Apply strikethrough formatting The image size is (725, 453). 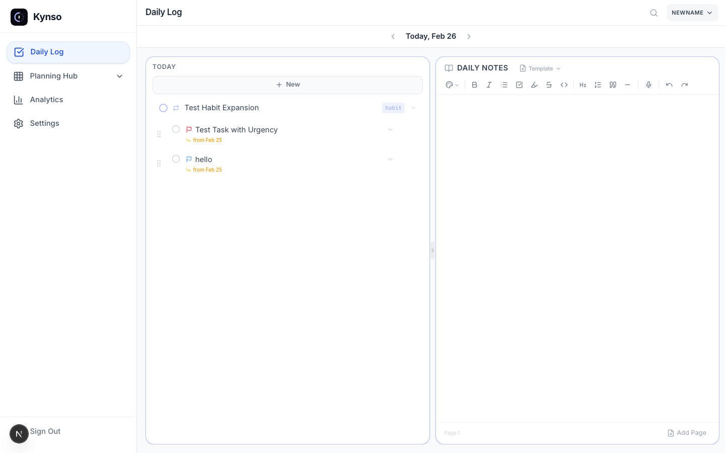[x=549, y=85]
